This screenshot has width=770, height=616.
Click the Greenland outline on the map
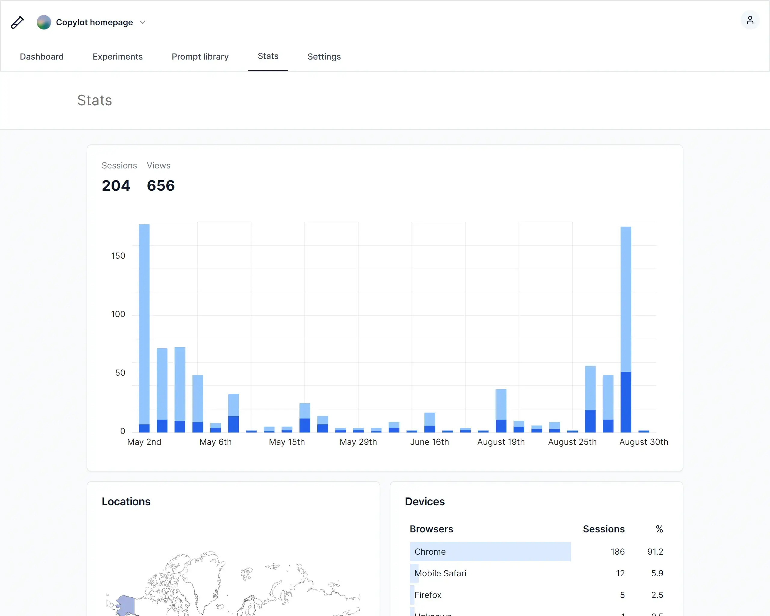[x=205, y=578]
